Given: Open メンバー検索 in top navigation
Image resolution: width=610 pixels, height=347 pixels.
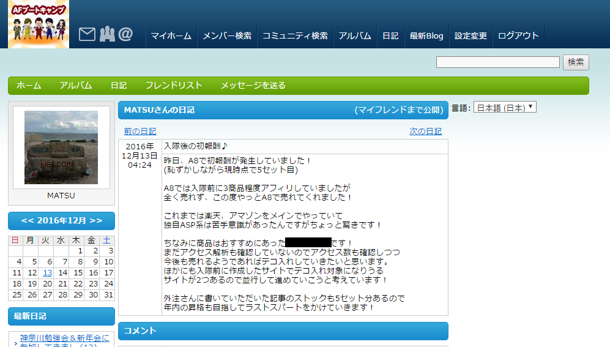Looking at the screenshot, I should [x=227, y=36].
